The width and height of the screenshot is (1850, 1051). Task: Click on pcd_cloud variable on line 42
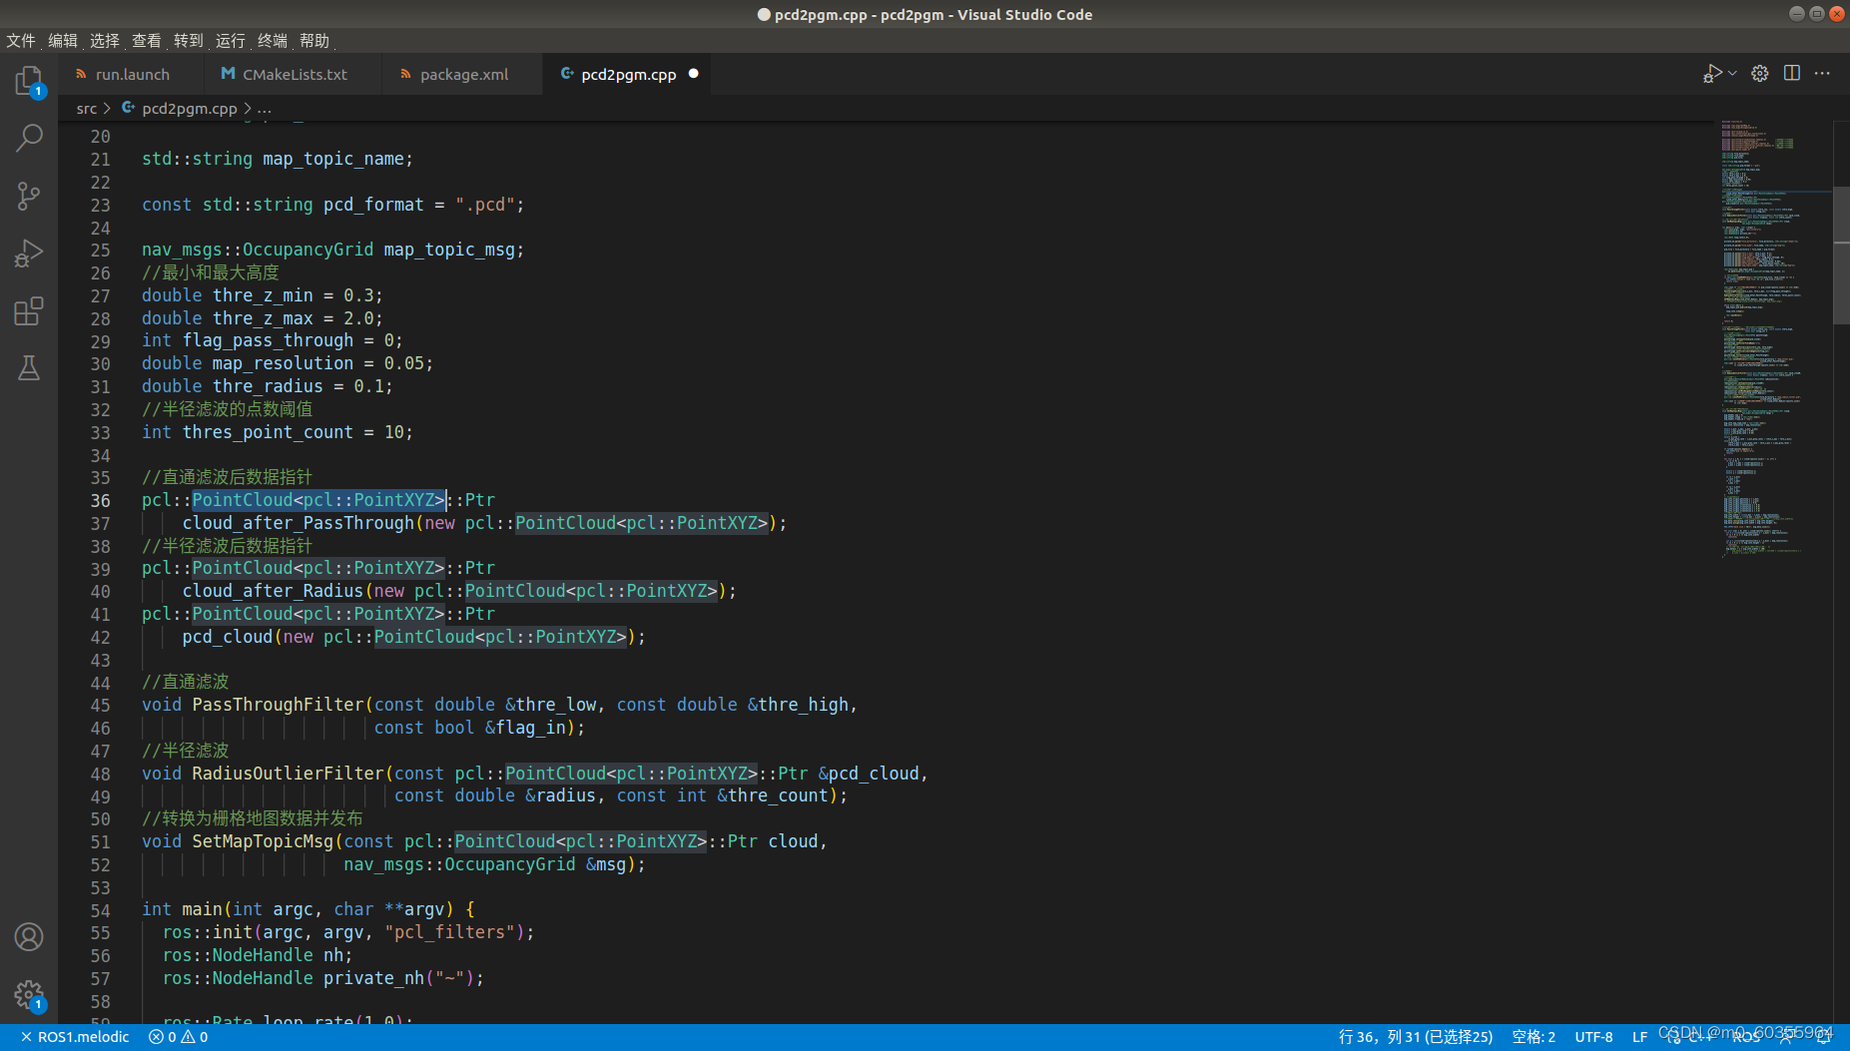coord(227,637)
